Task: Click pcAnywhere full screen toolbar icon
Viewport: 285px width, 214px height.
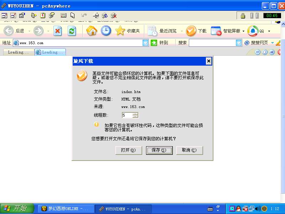Action: click(x=4, y=16)
